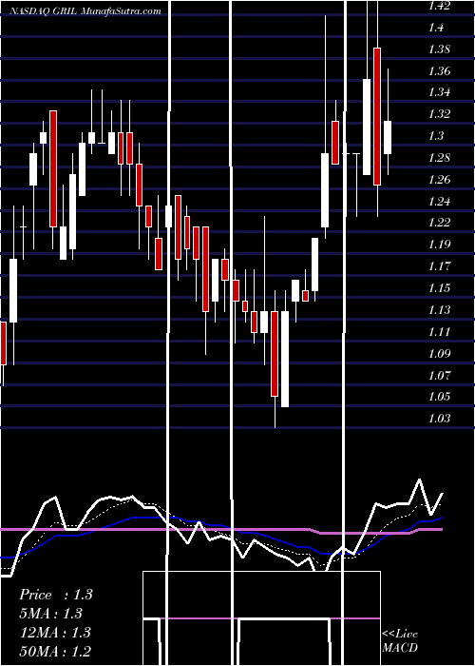The height and width of the screenshot is (666, 475).
Task: Click the 1.32 price axis label
Action: click(x=439, y=114)
